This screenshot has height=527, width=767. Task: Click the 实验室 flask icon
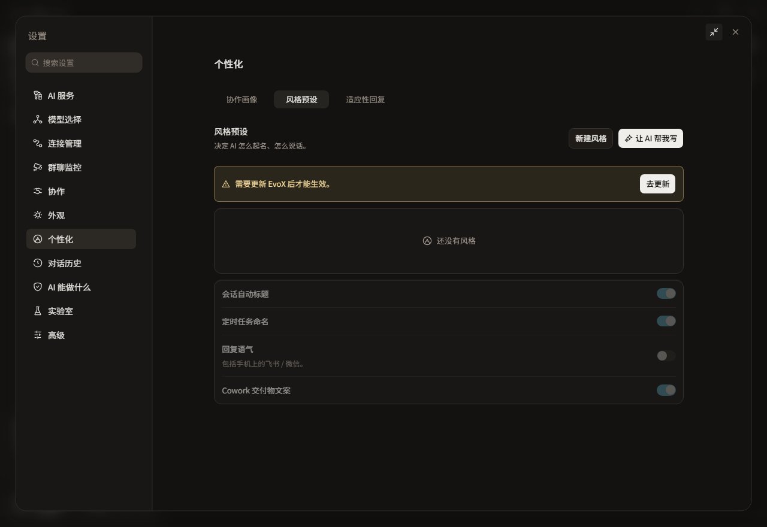pos(38,311)
